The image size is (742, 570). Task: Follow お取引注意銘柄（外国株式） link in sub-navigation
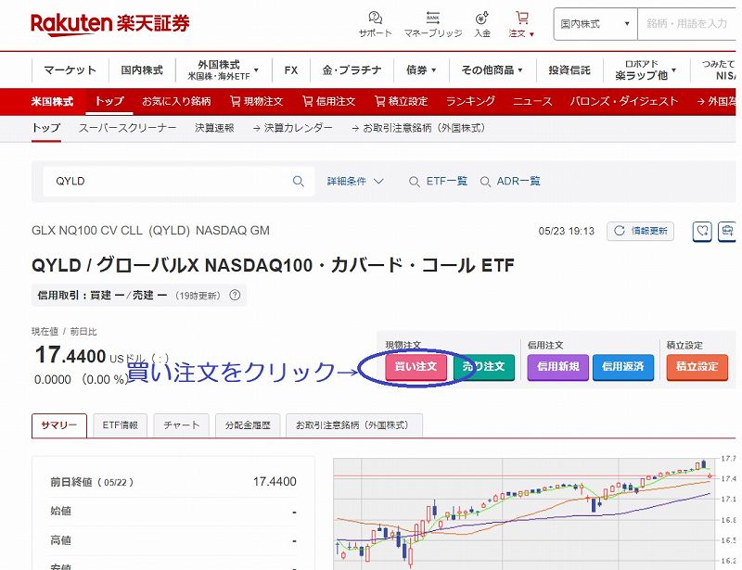[x=418, y=128]
